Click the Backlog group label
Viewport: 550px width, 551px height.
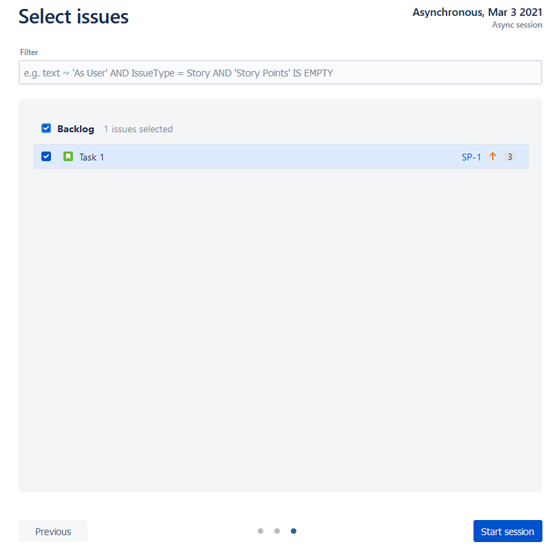pyautogui.click(x=76, y=129)
